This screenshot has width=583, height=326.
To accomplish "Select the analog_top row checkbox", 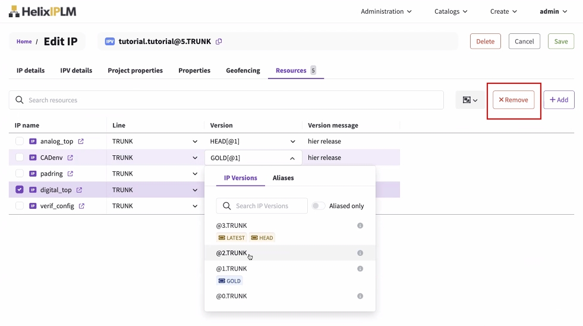I will pyautogui.click(x=20, y=142).
